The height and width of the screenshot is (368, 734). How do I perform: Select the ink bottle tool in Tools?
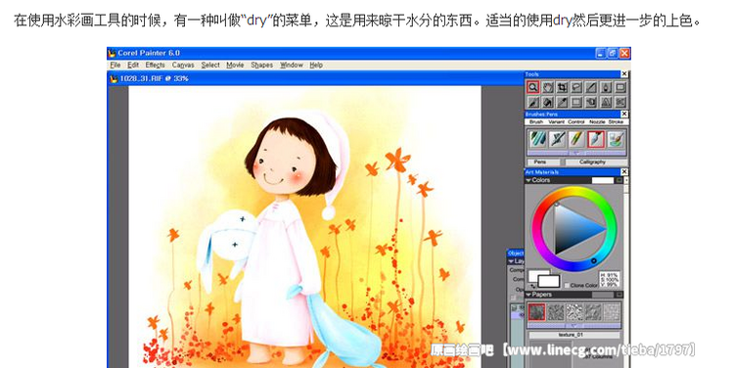(x=606, y=87)
